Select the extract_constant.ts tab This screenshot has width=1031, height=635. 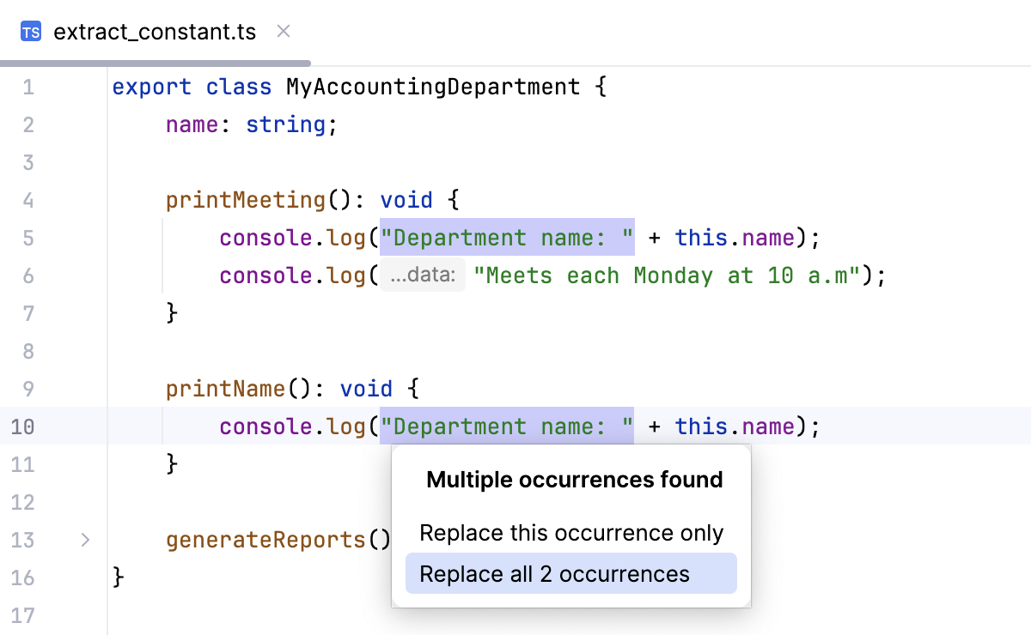tap(153, 31)
